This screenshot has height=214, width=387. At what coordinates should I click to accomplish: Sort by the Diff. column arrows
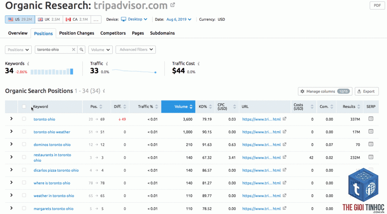pos(125,107)
